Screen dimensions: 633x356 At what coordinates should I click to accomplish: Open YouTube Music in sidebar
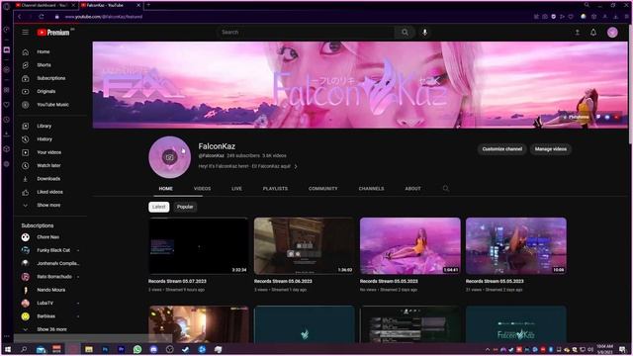51,105
